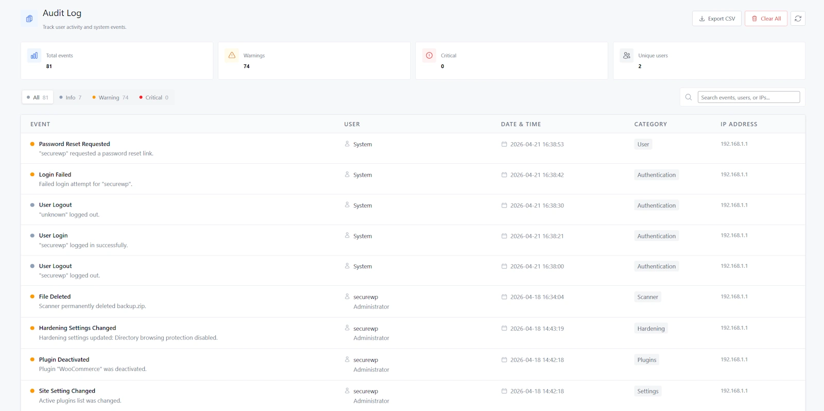Click the 2026-04-18 16:34:04 timestamp
The image size is (824, 411).
tap(537, 297)
